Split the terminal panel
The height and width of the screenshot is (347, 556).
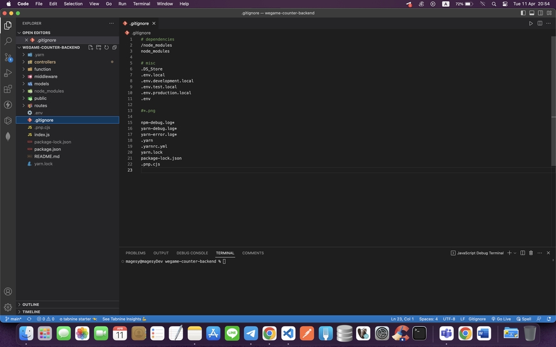click(522, 253)
